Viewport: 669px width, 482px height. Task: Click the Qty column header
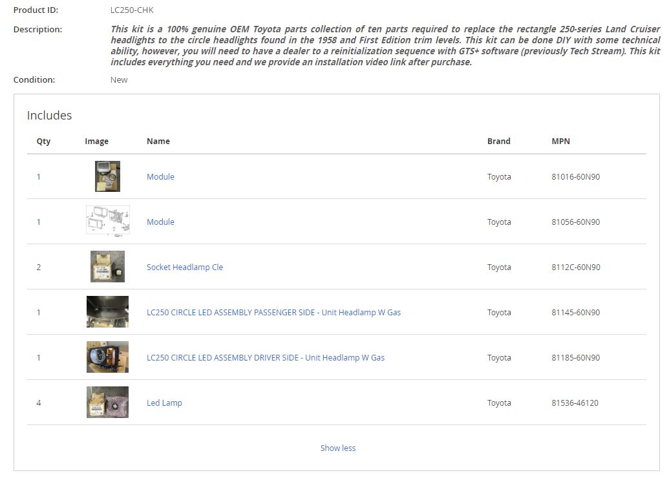[x=43, y=141]
